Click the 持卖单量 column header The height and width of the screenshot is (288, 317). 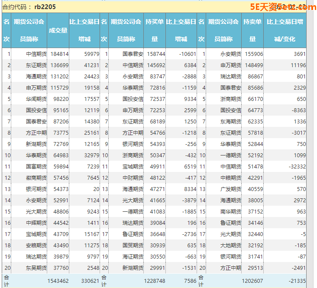[x=252, y=30]
